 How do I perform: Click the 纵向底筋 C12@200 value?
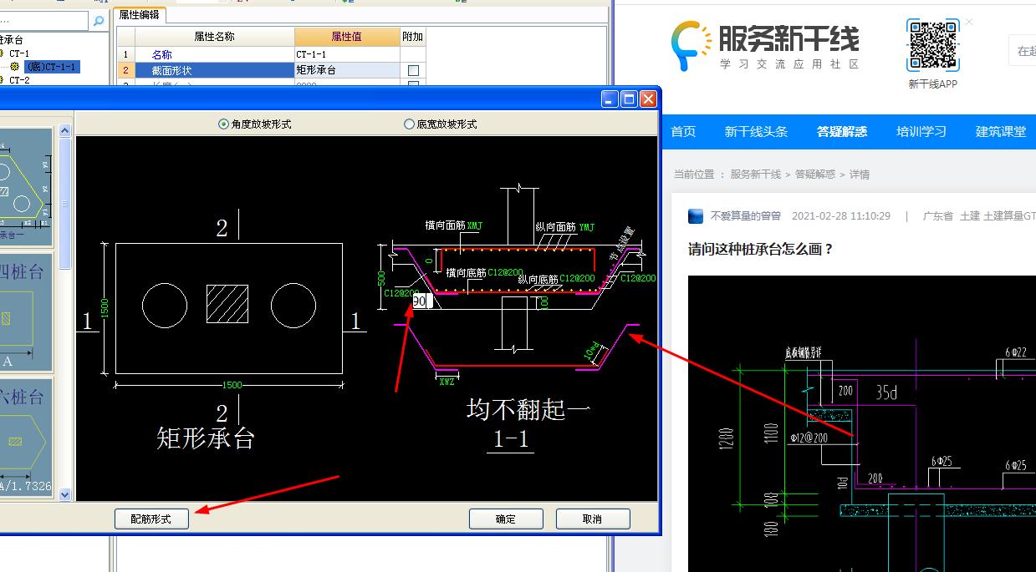(x=577, y=278)
